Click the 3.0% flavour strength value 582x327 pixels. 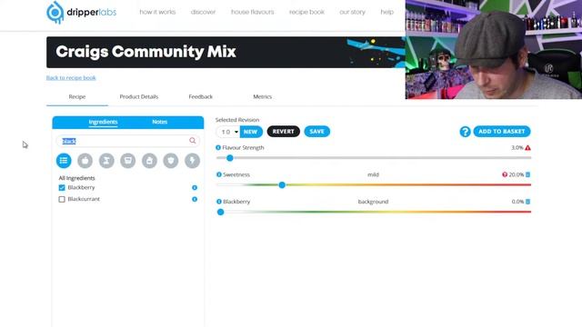[517, 147]
